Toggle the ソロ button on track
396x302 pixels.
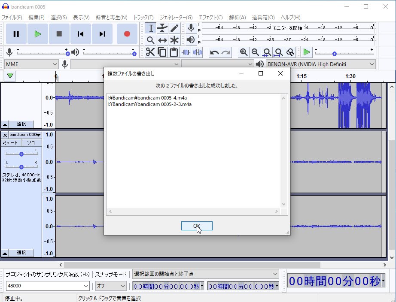(x=31, y=142)
